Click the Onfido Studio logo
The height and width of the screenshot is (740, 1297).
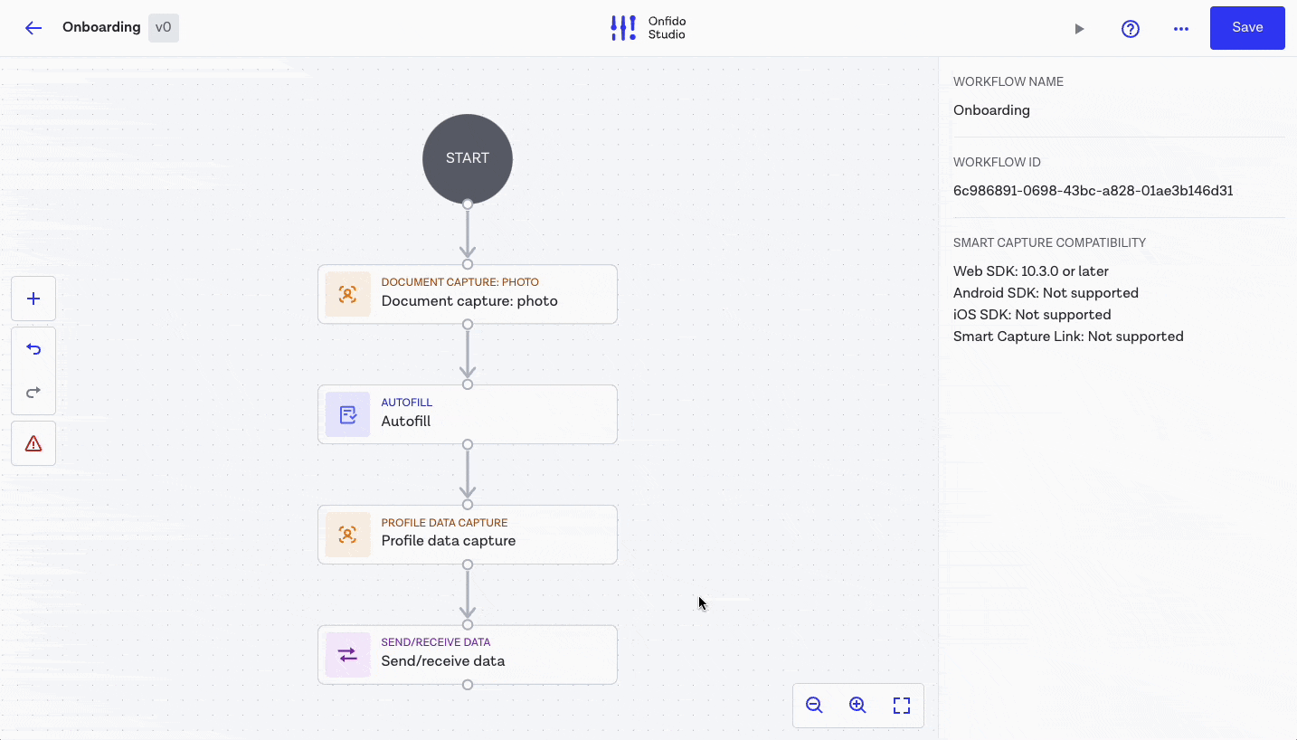coord(622,28)
